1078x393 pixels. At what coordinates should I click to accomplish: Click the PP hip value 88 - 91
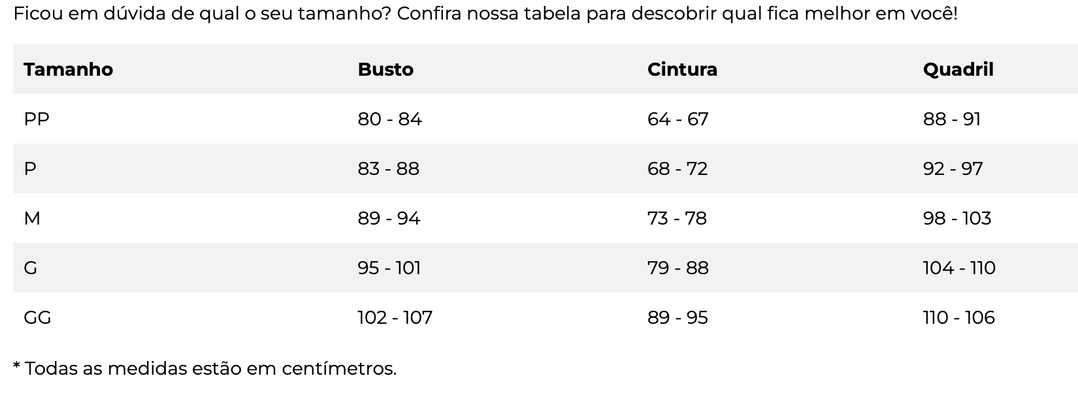[952, 119]
